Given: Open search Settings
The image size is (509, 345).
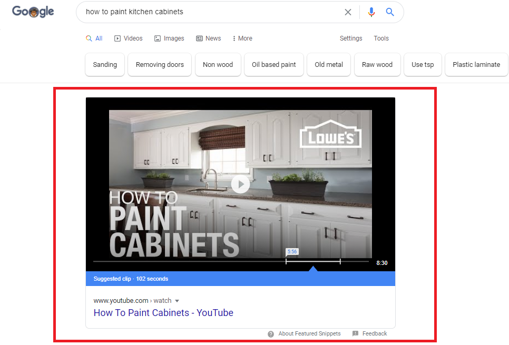Looking at the screenshot, I should pos(351,38).
